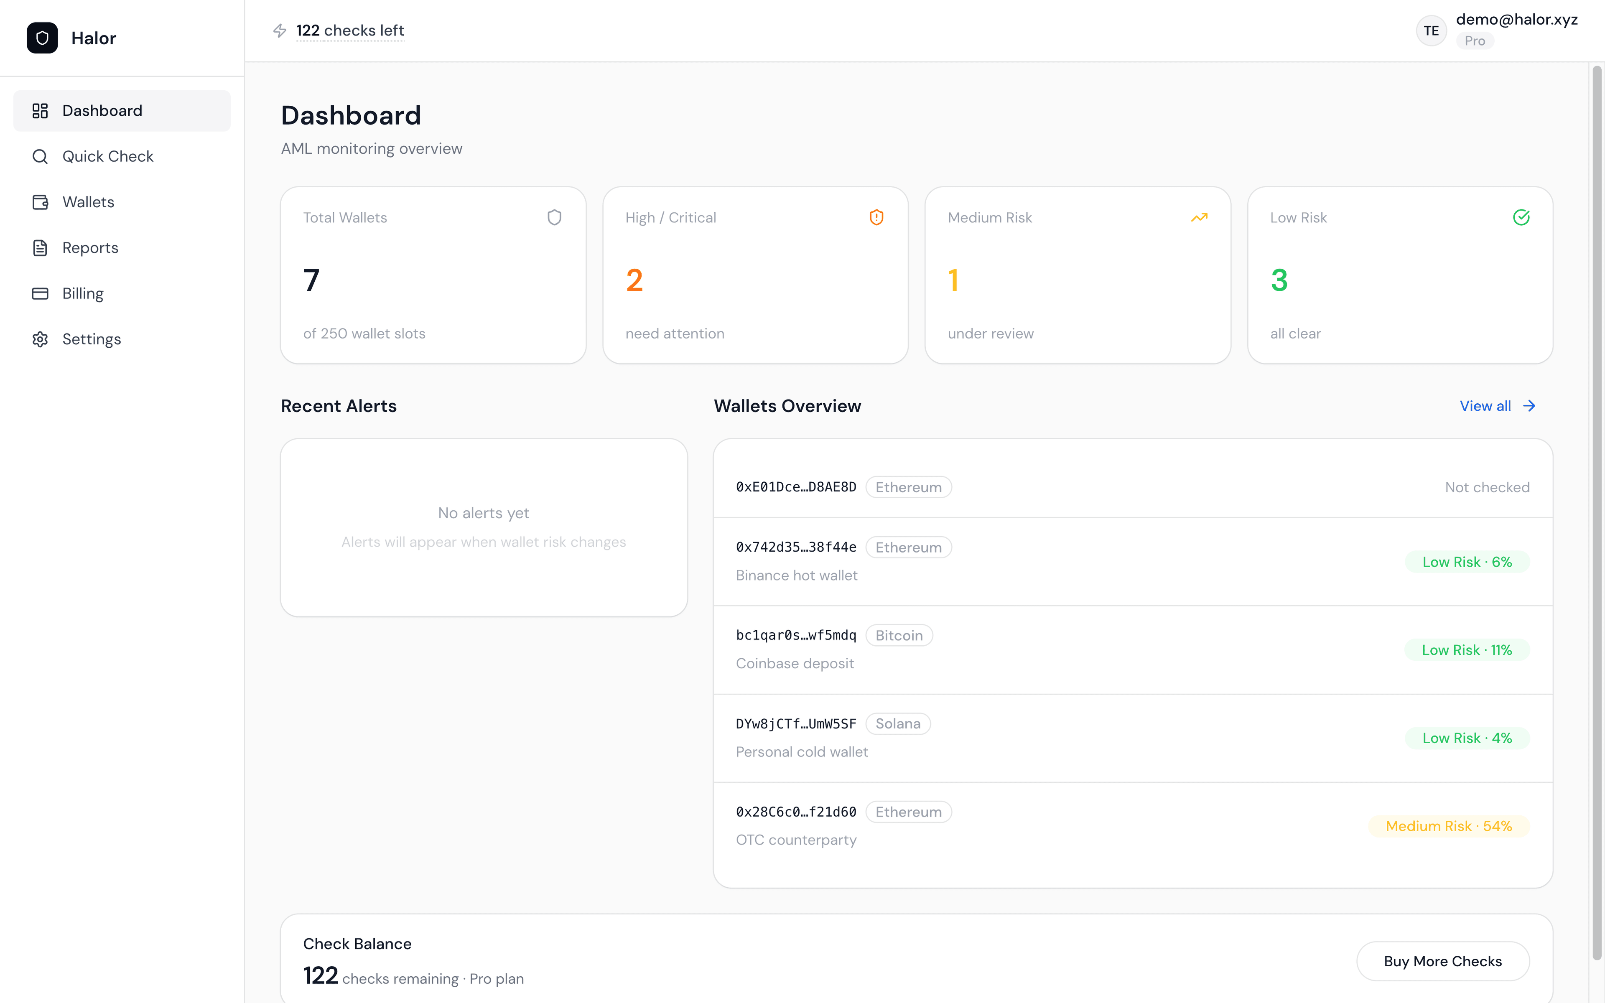1605x1003 pixels.
Task: Click the Ethereum tag on OTC counterparty
Action: point(909,812)
